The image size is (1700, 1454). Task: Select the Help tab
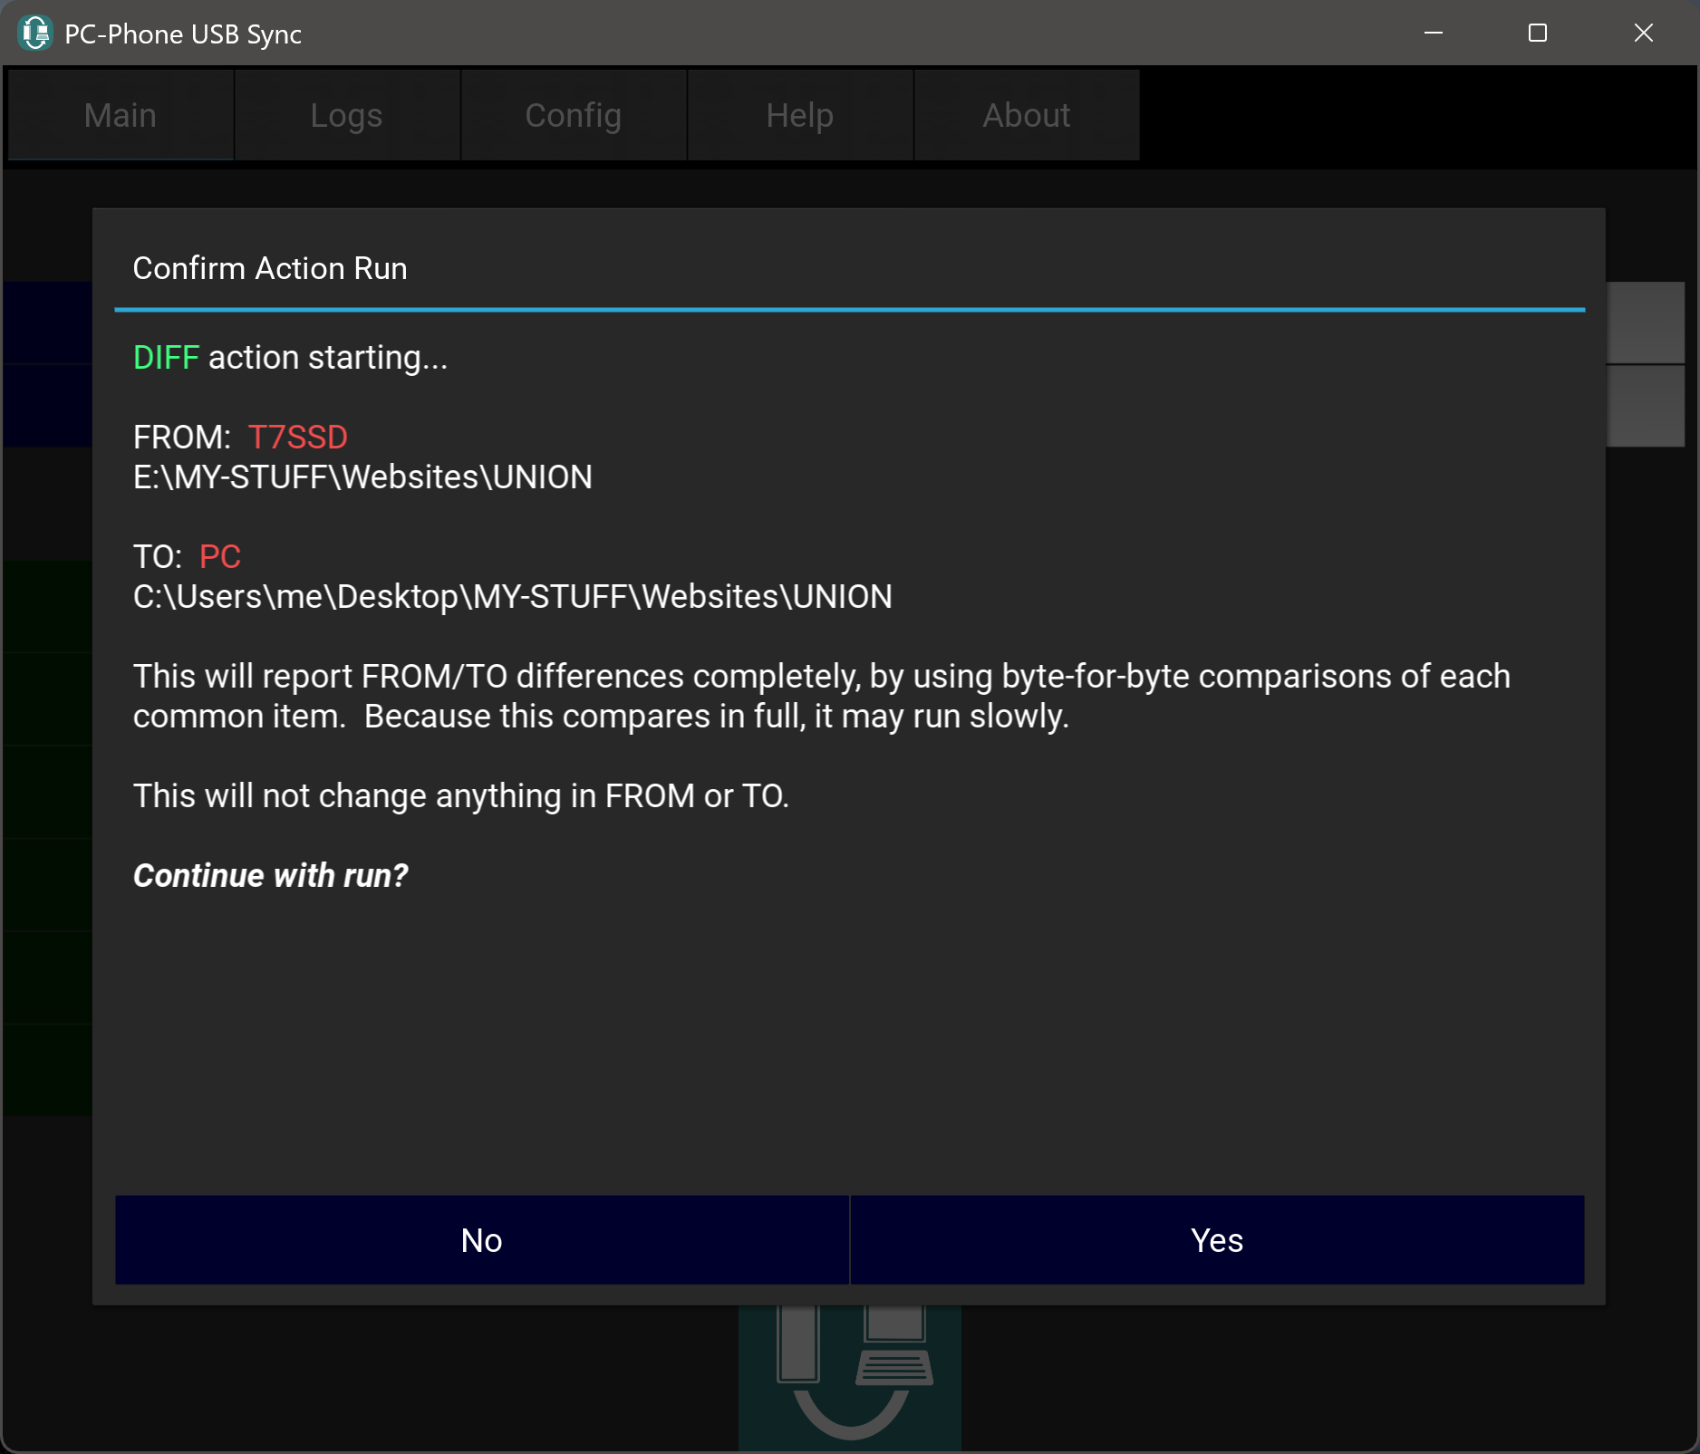pyautogui.click(x=799, y=115)
